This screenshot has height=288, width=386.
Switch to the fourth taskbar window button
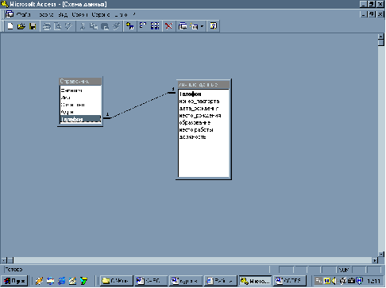pyautogui.click(x=221, y=281)
